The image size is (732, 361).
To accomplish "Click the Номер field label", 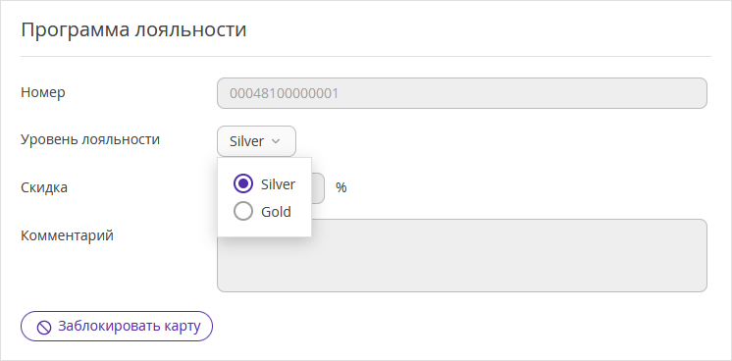I will [x=43, y=92].
